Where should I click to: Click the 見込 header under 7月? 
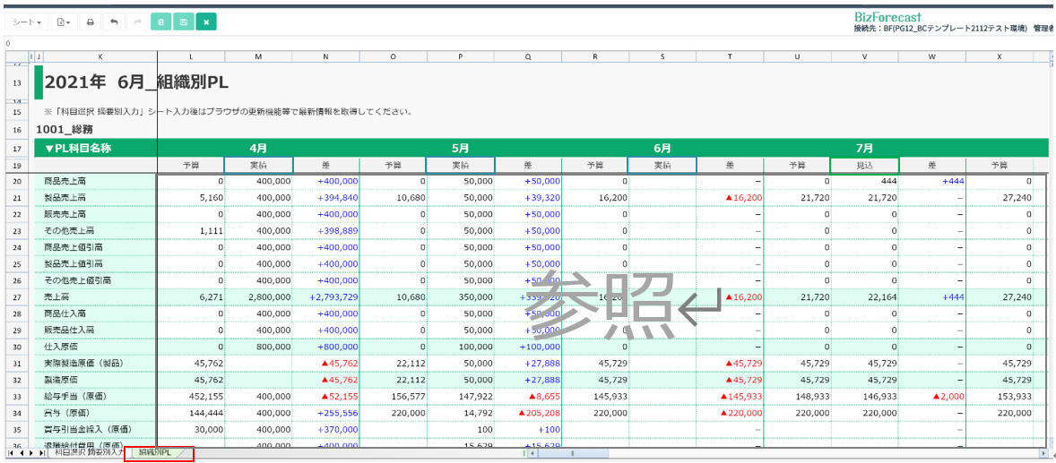click(864, 165)
